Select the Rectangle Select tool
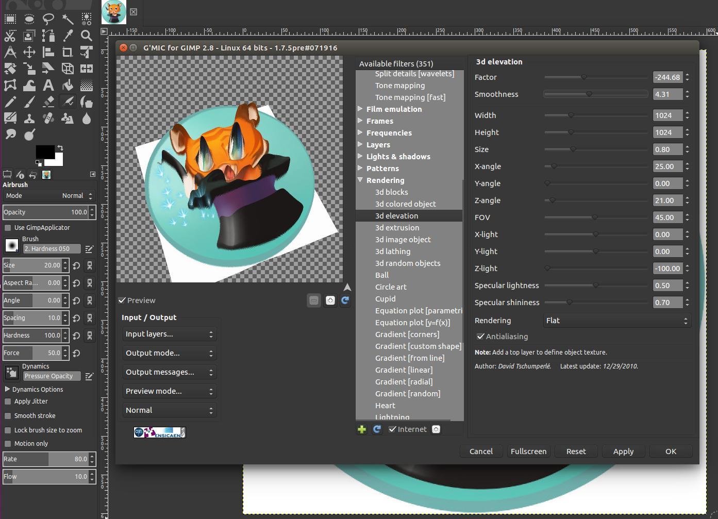Screen dimensions: 718x519 10,20
